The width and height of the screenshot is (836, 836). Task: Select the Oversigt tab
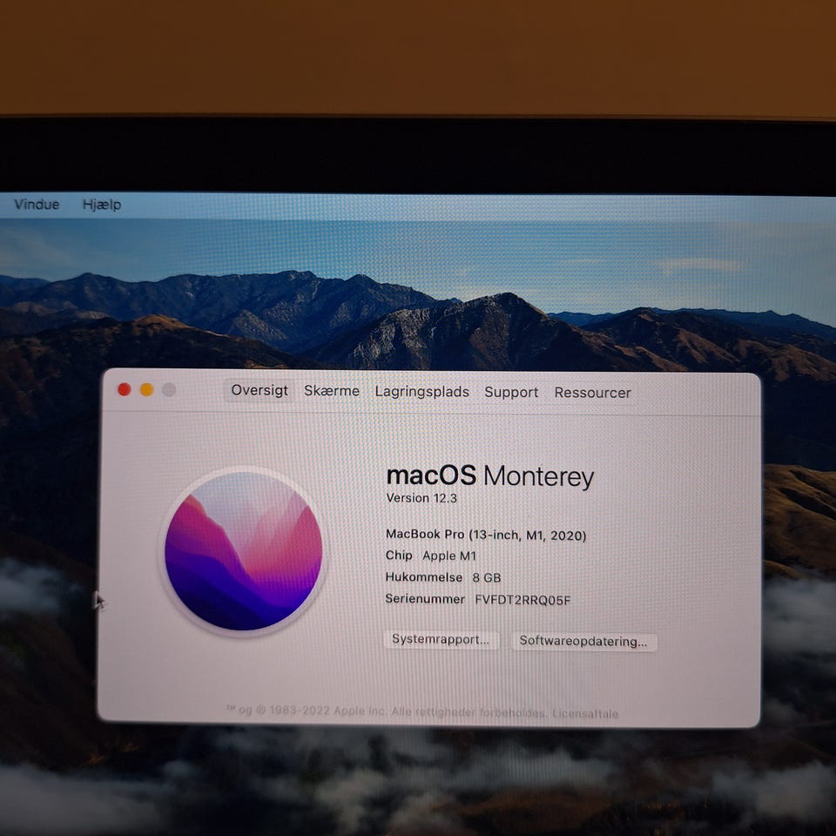(x=260, y=390)
